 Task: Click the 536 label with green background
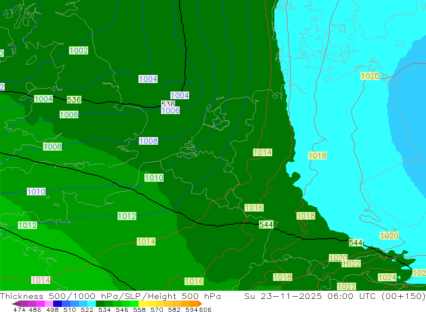click(74, 100)
